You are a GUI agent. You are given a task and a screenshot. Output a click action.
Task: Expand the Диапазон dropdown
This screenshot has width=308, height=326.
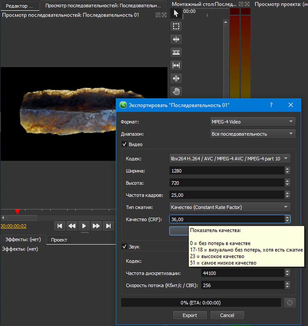[253, 134]
